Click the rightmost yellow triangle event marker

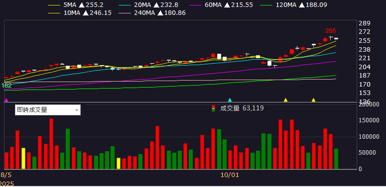pyautogui.click(x=313, y=100)
